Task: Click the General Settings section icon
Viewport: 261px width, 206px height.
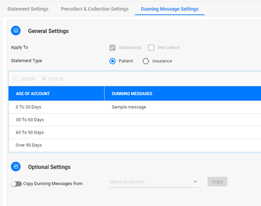Action: point(16,31)
